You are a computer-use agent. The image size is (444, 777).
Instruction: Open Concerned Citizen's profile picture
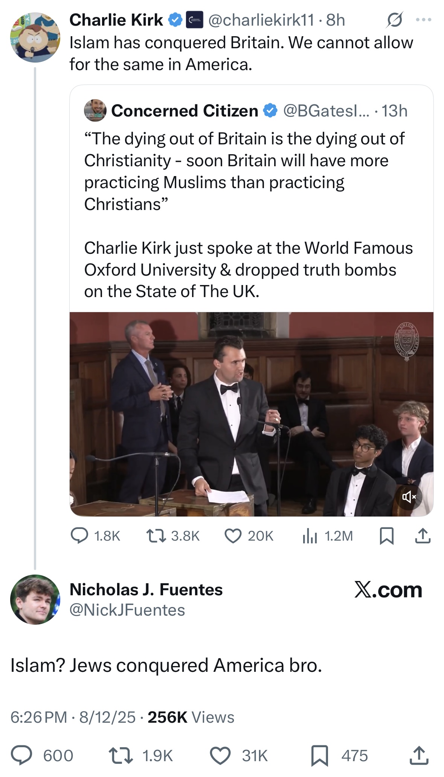(95, 110)
